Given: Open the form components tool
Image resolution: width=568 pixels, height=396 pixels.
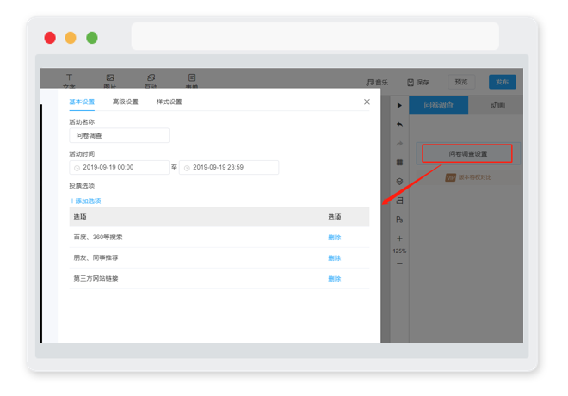Looking at the screenshot, I should [x=192, y=81].
